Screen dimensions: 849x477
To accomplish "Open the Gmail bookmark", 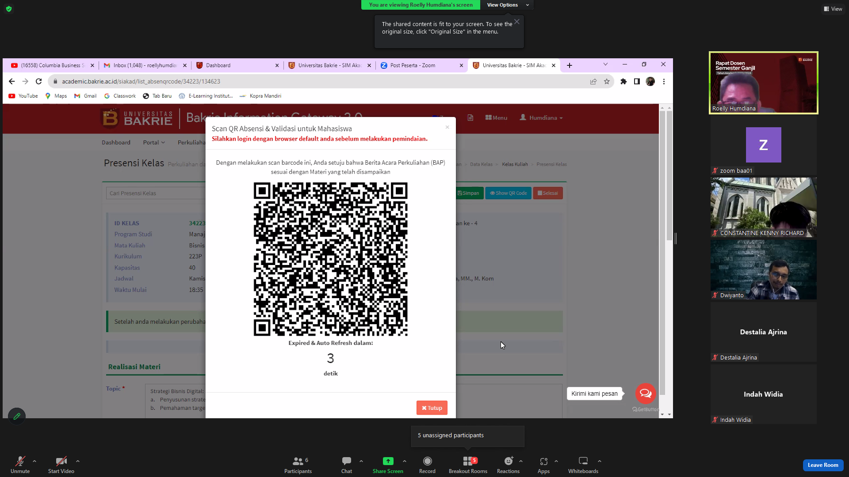I will [x=86, y=96].
